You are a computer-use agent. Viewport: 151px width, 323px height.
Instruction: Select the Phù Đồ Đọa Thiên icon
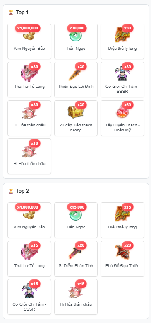click(x=122, y=252)
